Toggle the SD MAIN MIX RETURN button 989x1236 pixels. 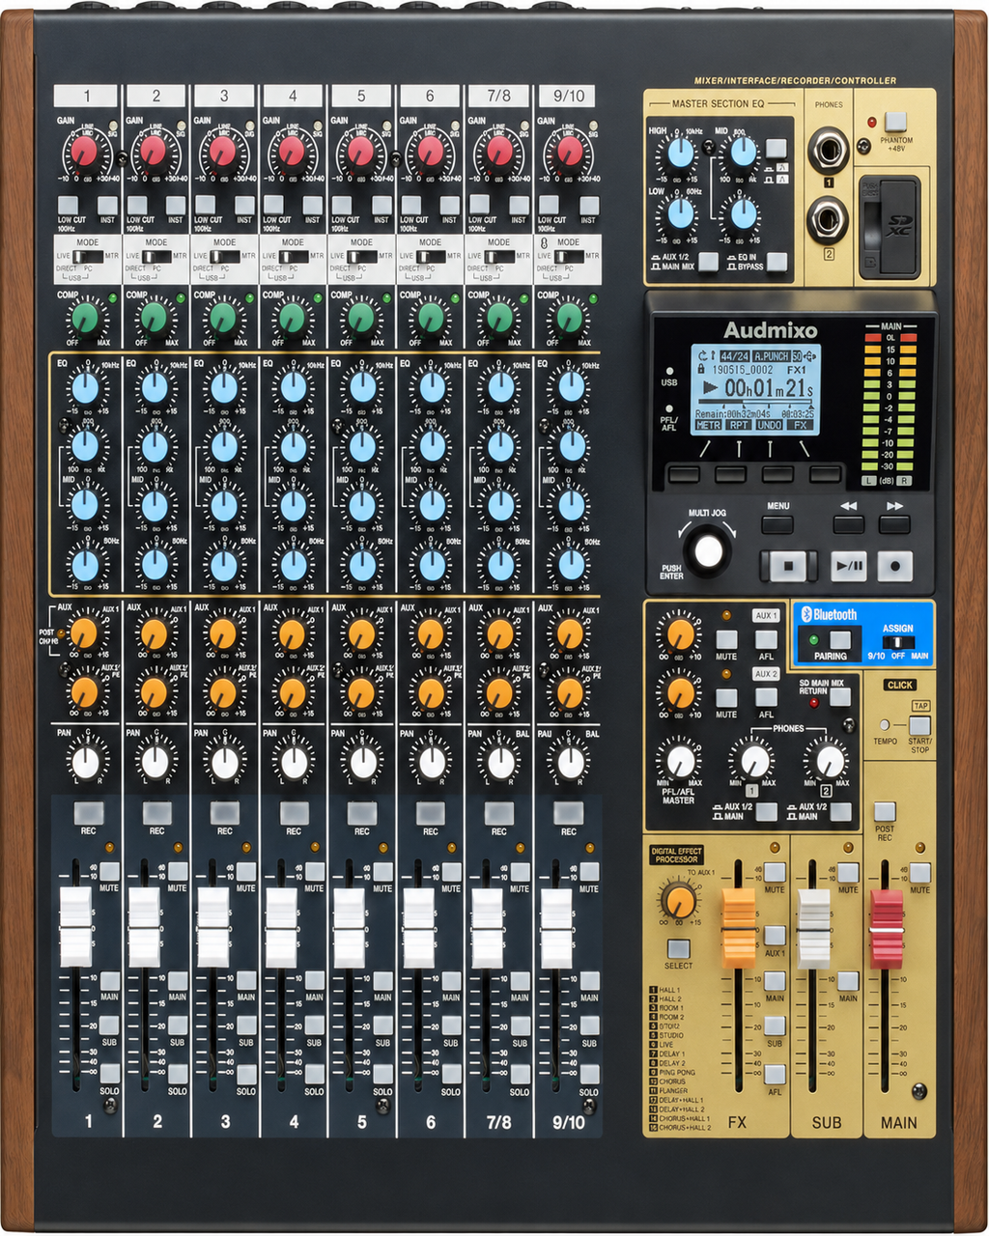coord(839,697)
